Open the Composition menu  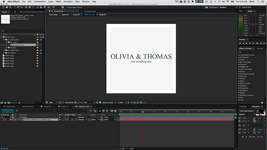pyautogui.click(x=40, y=1)
